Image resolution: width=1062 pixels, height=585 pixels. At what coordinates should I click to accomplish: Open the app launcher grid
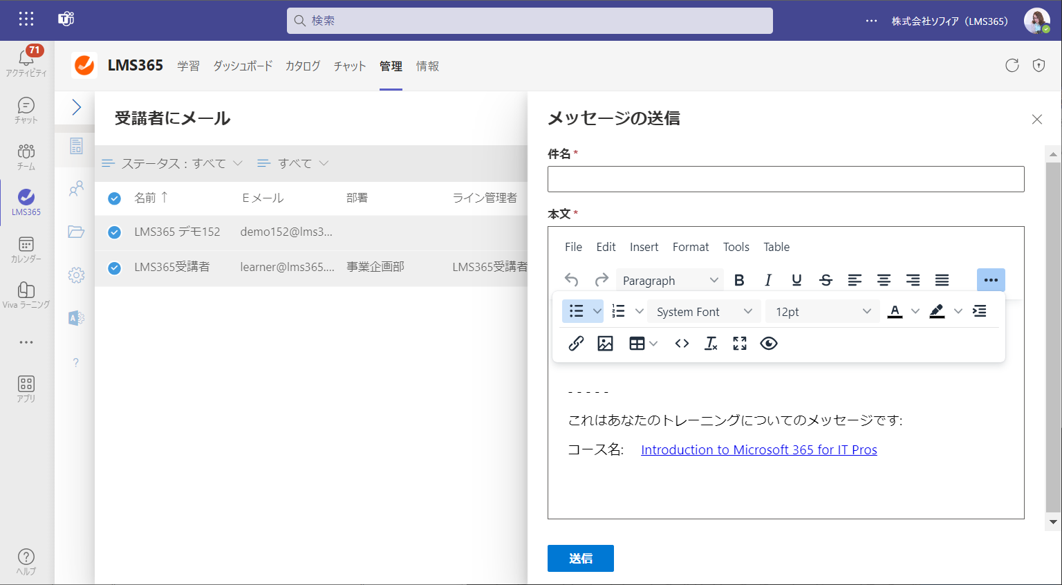(x=26, y=19)
